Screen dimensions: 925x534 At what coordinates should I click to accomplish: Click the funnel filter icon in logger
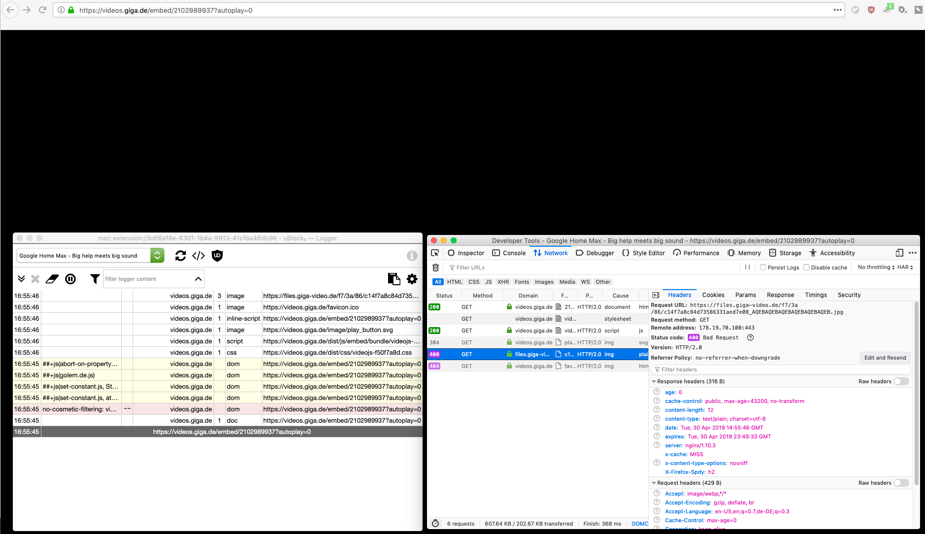point(95,279)
